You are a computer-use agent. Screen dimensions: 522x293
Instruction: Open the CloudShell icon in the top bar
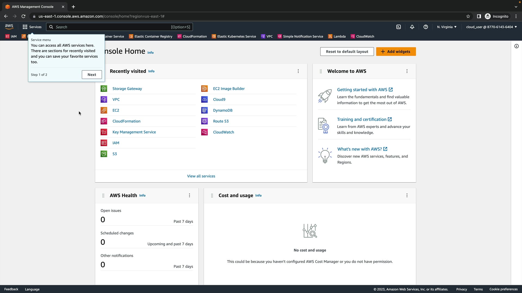click(x=399, y=27)
